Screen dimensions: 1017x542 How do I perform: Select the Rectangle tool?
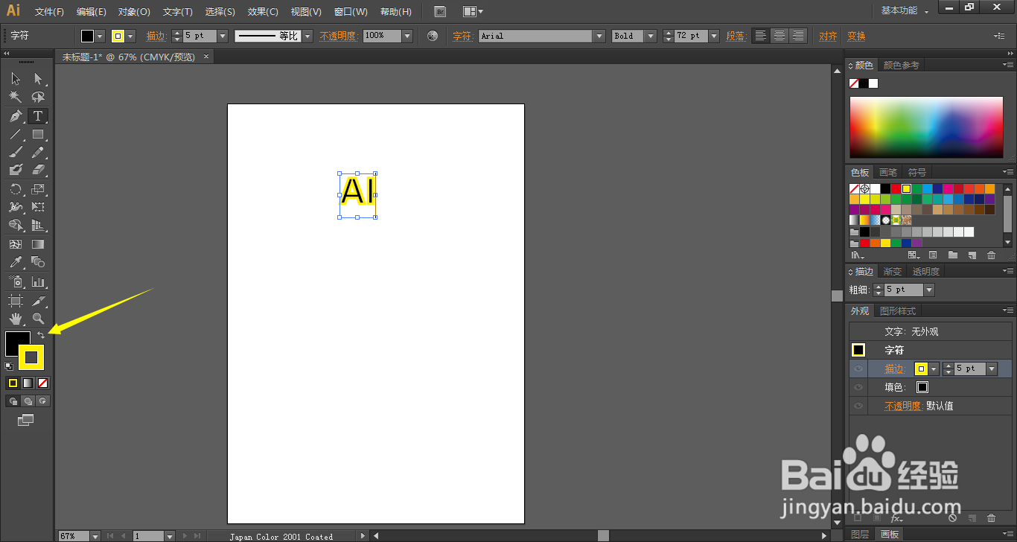tap(38, 135)
